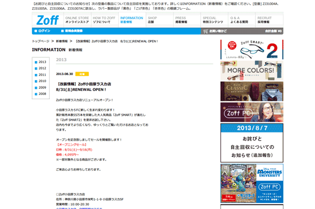Click the date text 2013.08.30
Screen dimensions: 315x209
coord(65,74)
